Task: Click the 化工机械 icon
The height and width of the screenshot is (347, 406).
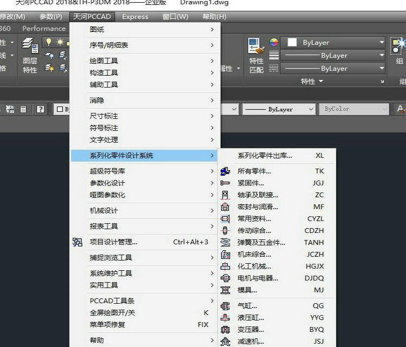Action: point(225,266)
